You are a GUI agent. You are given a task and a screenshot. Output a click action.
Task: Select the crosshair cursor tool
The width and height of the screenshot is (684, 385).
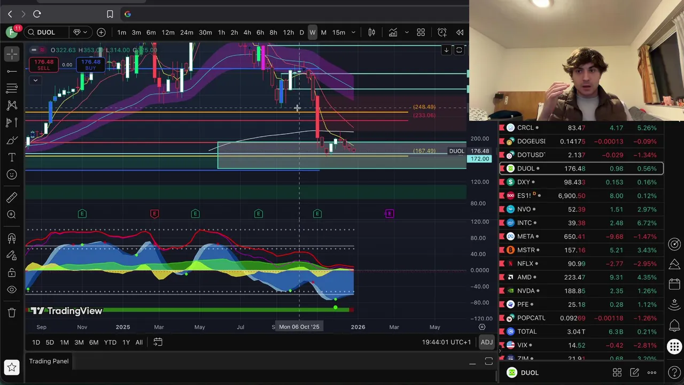click(x=12, y=53)
